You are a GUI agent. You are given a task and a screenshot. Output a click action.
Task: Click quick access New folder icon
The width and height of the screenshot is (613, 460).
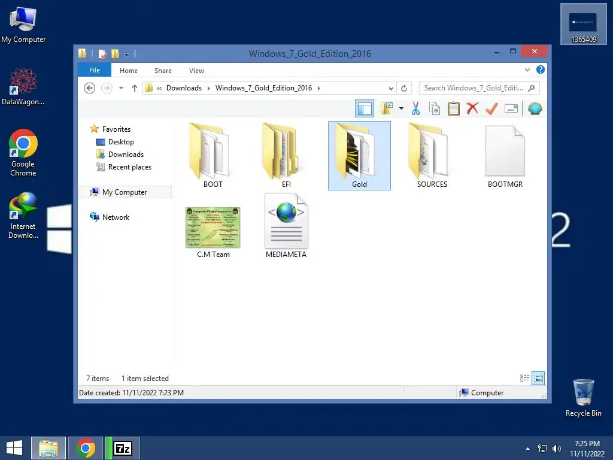pos(115,53)
